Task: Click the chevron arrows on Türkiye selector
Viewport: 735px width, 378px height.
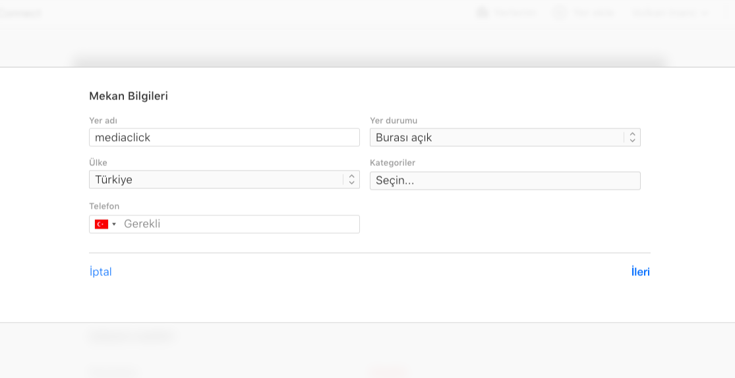Action: [x=351, y=180]
